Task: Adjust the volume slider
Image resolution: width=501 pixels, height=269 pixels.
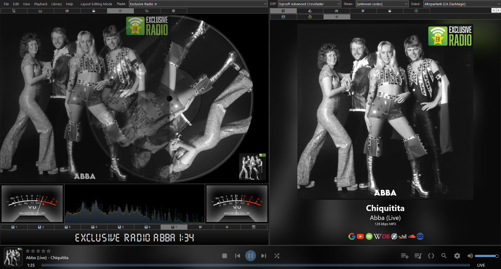Action: tap(487, 256)
